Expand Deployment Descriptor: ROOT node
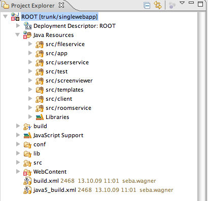 (x=18, y=26)
